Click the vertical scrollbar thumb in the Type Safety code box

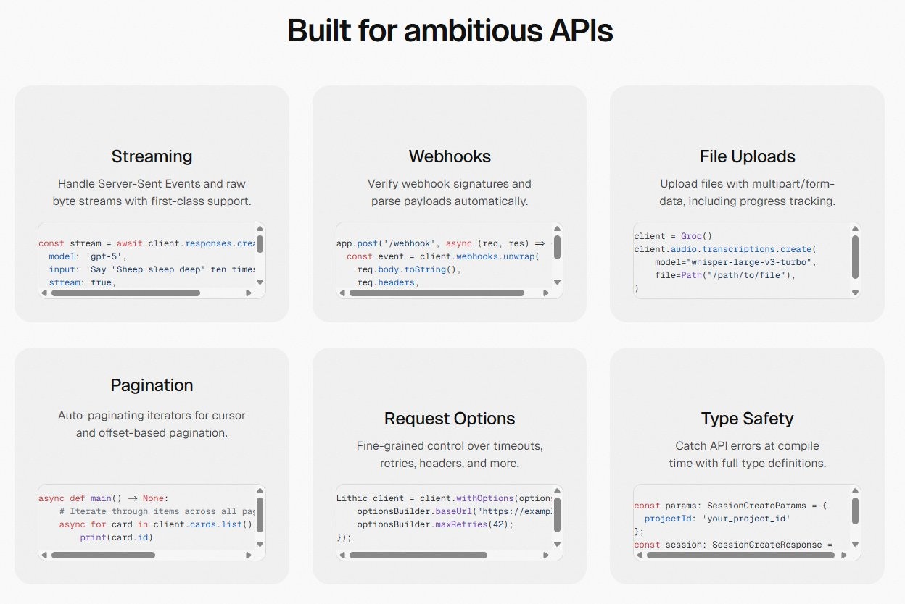click(855, 511)
